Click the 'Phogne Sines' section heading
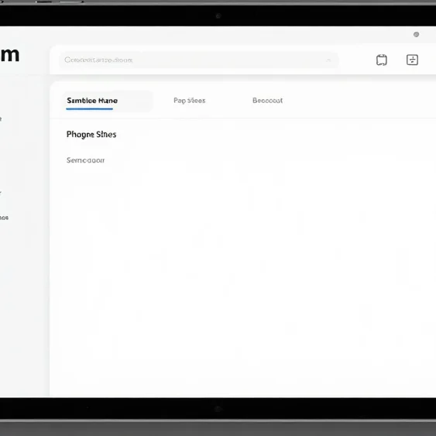The height and width of the screenshot is (436, 436). click(x=91, y=135)
